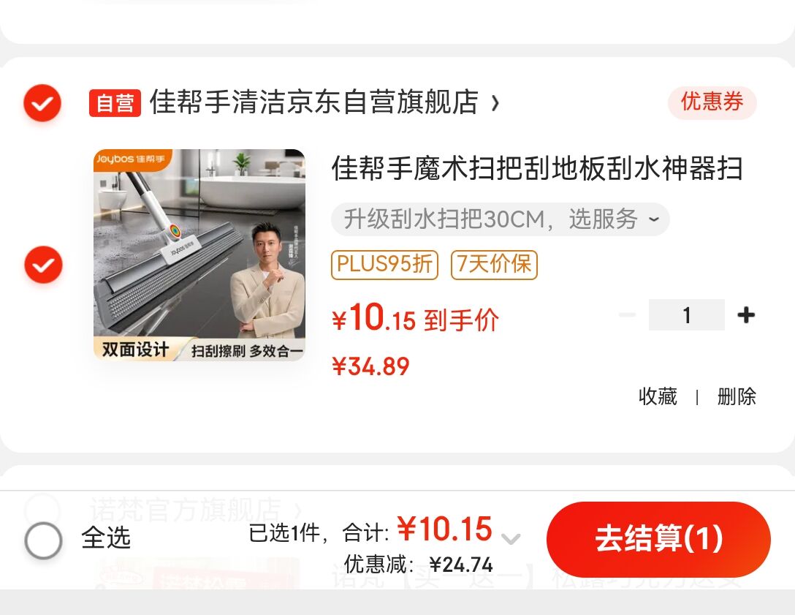Image resolution: width=795 pixels, height=615 pixels.
Task: Toggle the 全选 select-all radio button
Action: 43,540
